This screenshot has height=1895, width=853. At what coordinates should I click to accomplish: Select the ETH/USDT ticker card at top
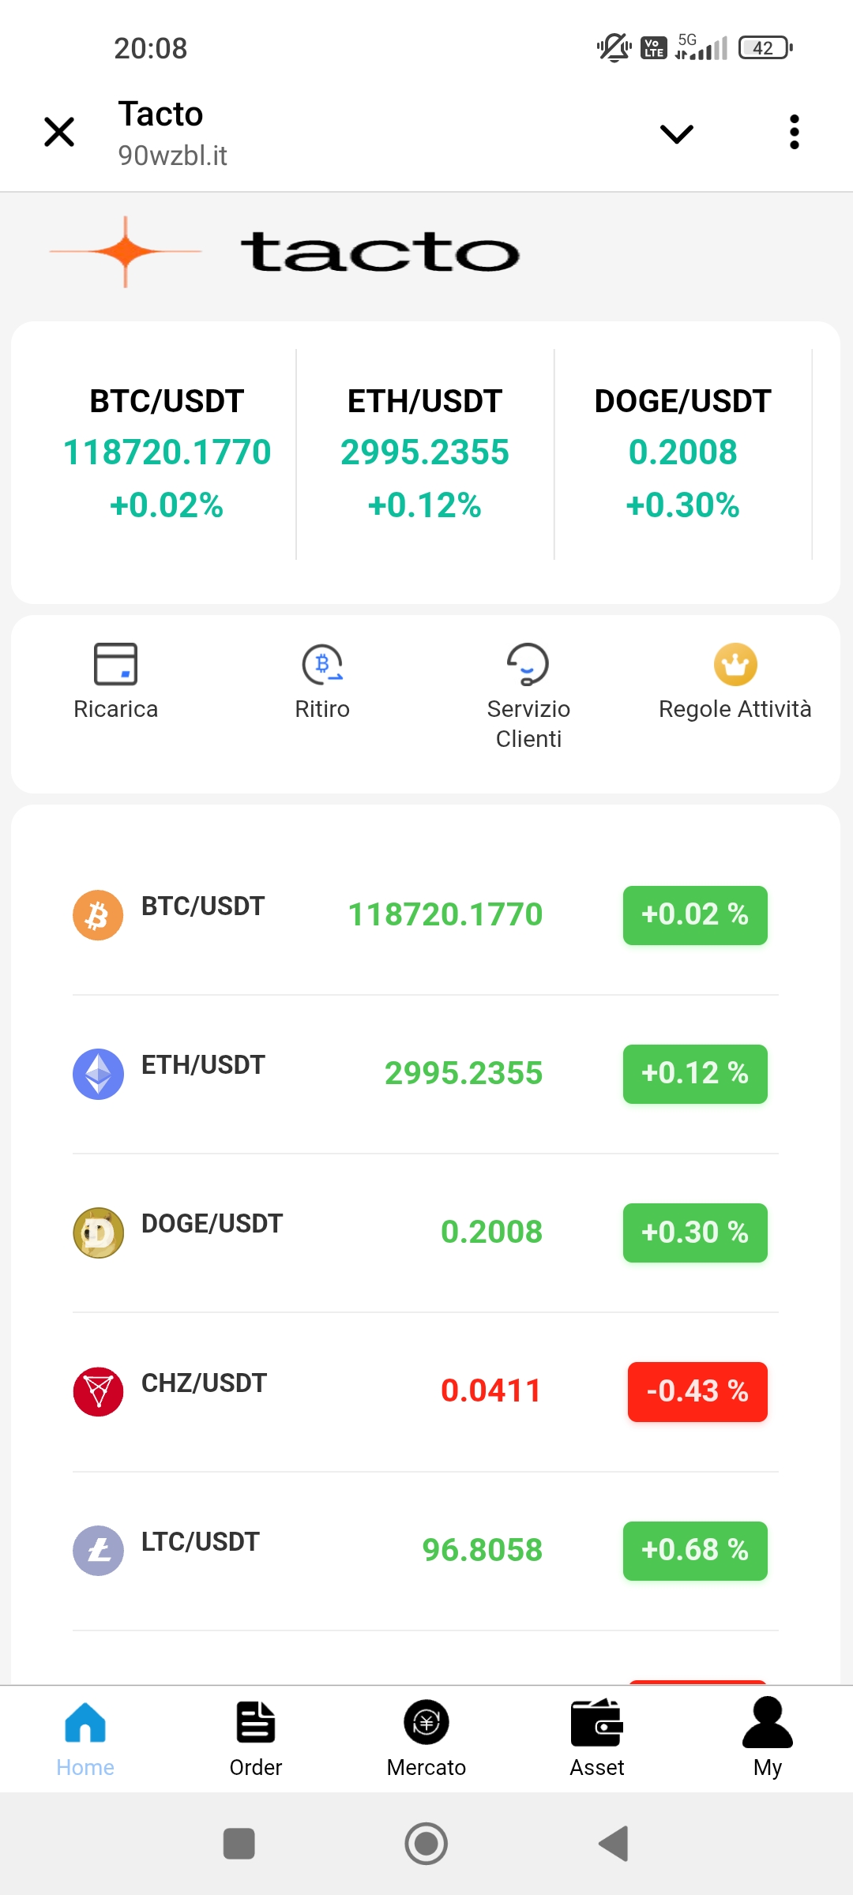pos(425,453)
